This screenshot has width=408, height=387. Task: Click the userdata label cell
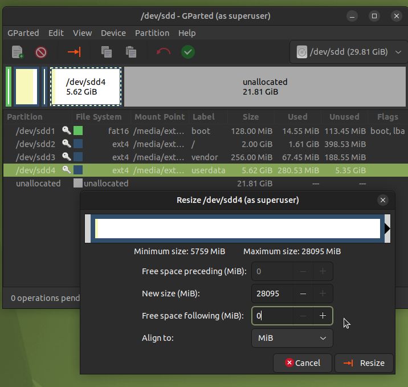pos(209,170)
